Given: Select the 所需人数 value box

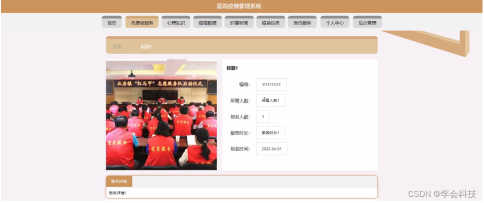Looking at the screenshot, I should click(270, 100).
